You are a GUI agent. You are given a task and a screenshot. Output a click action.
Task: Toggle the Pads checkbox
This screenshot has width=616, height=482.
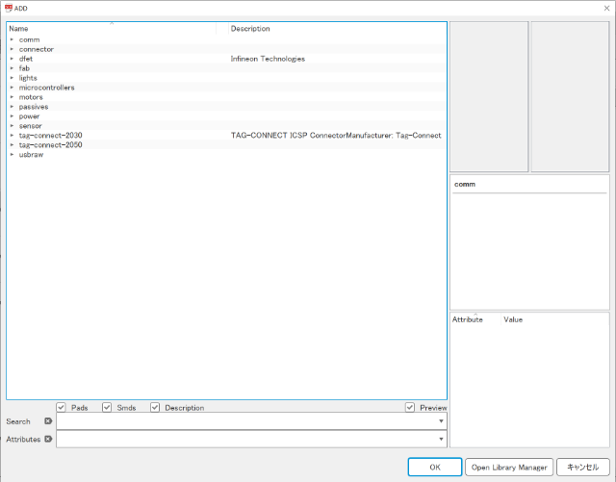61,407
